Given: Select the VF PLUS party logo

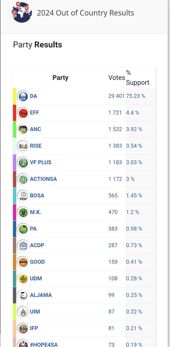Looking at the screenshot, I should pos(23,163).
